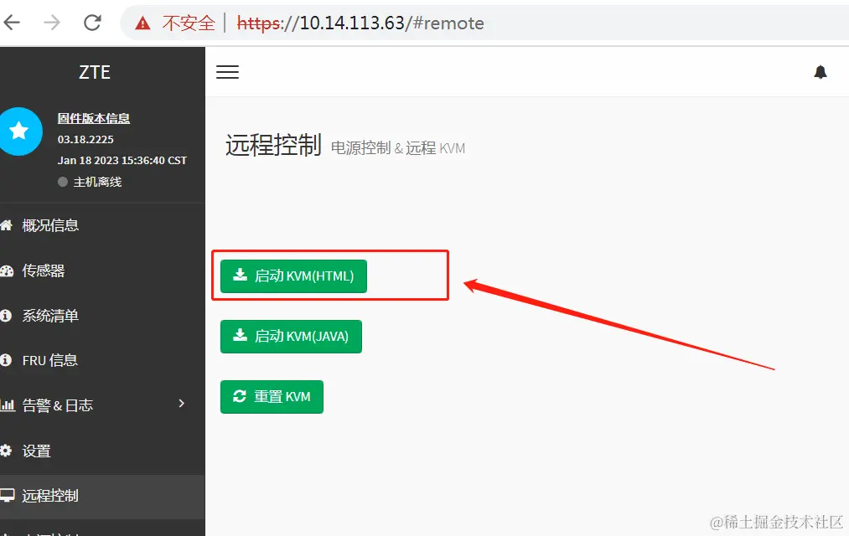Click the gauge icon beside 传感器
This screenshot has height=536, width=849.
coord(7,271)
